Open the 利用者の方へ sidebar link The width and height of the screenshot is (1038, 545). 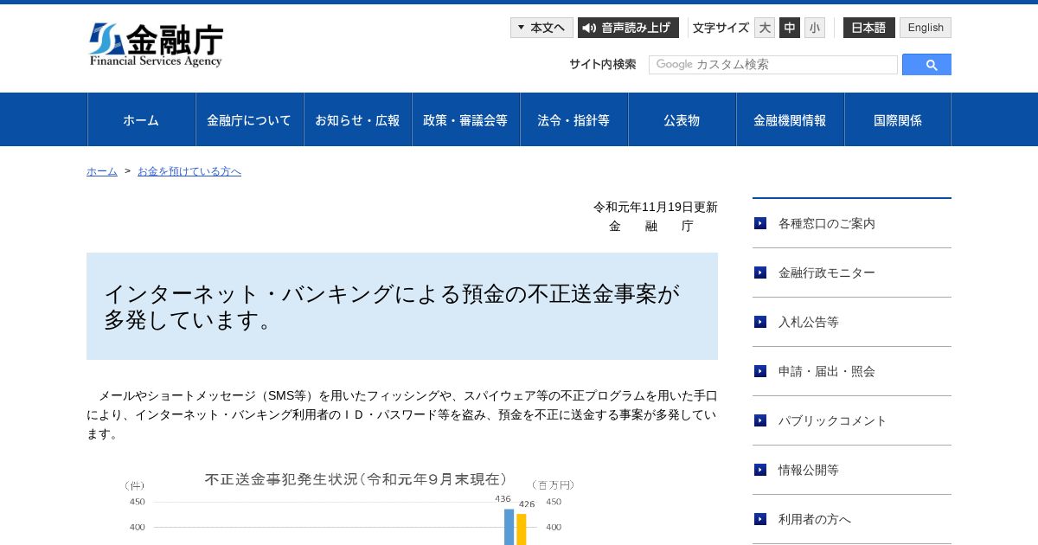click(x=852, y=519)
